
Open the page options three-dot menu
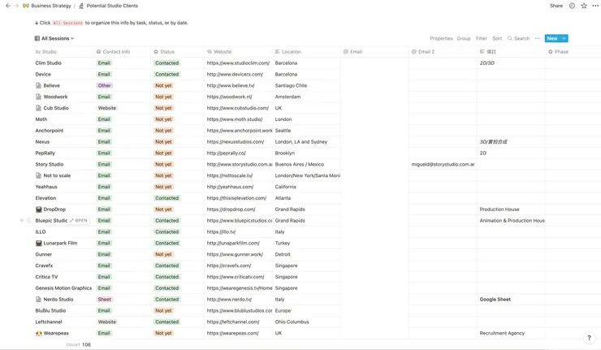click(595, 6)
